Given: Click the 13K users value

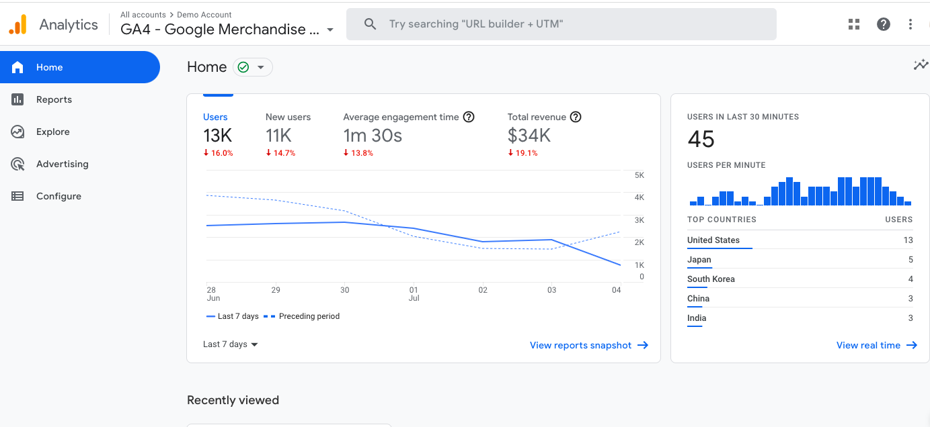Looking at the screenshot, I should (218, 136).
